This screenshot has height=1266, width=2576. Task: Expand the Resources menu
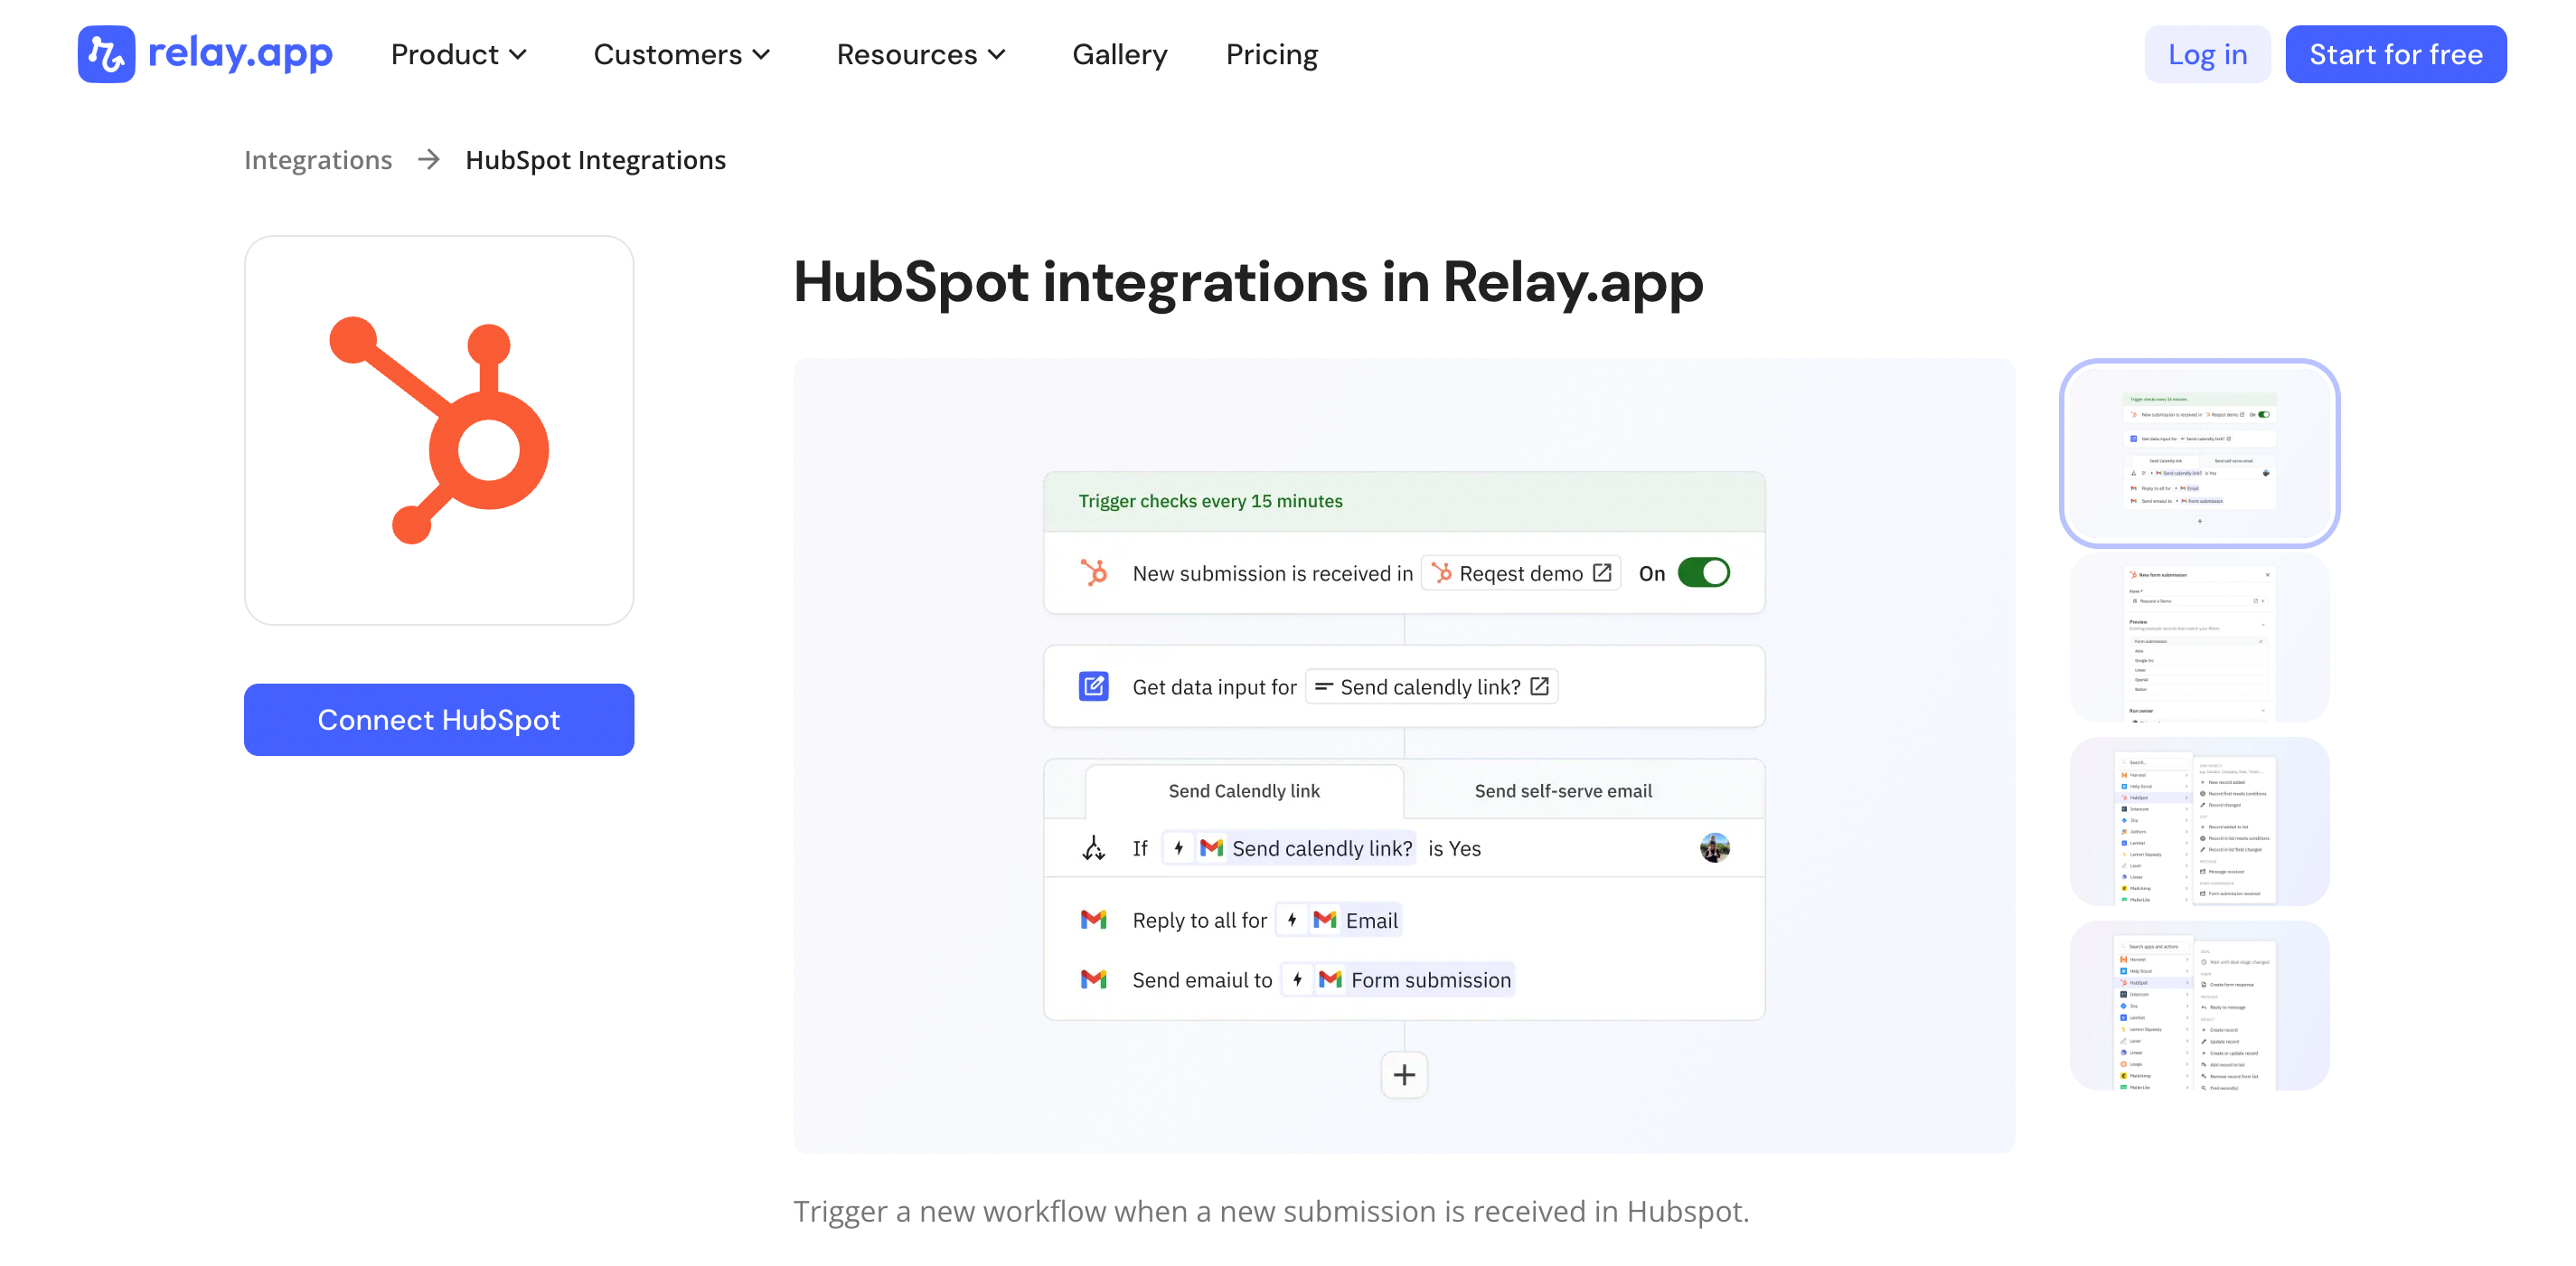[920, 54]
